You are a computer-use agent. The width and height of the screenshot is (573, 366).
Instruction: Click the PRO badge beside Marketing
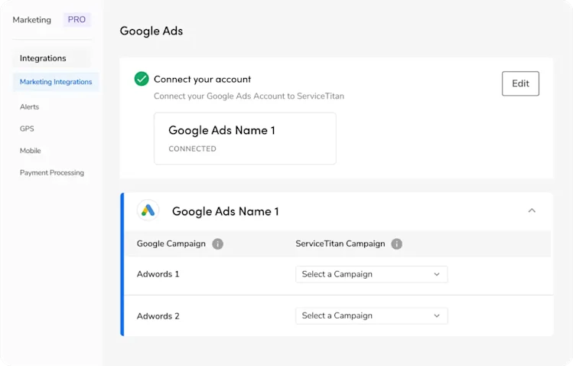click(77, 19)
